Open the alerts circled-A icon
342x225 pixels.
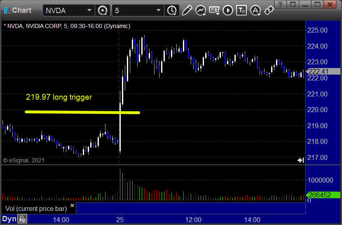tap(255, 10)
